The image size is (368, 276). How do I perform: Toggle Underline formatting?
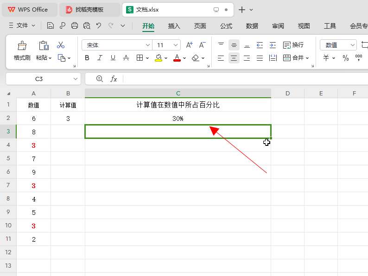[113, 58]
